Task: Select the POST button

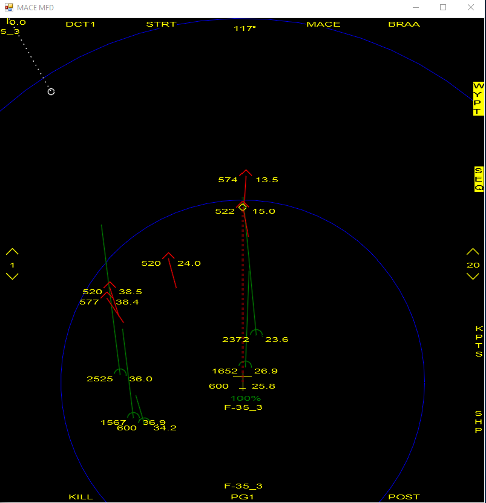Action: [x=404, y=497]
